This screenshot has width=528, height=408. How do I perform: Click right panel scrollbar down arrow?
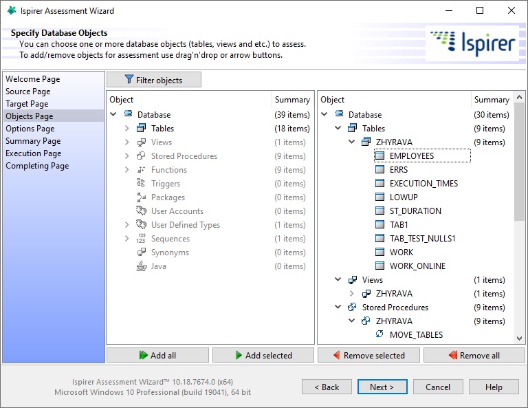519,338
